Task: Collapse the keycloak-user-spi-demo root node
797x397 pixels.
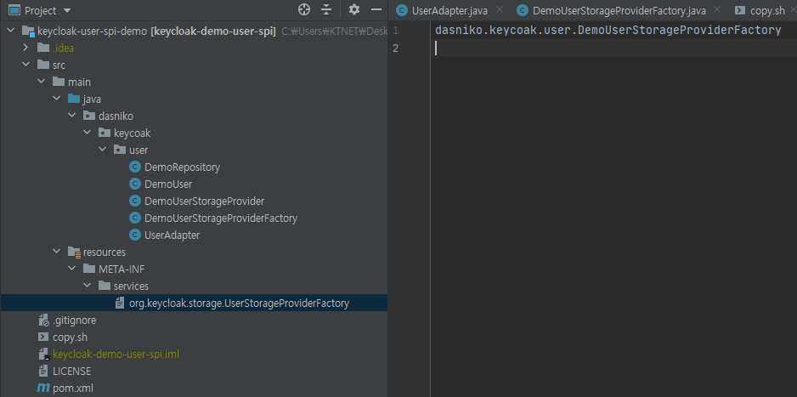Action: (x=11, y=31)
